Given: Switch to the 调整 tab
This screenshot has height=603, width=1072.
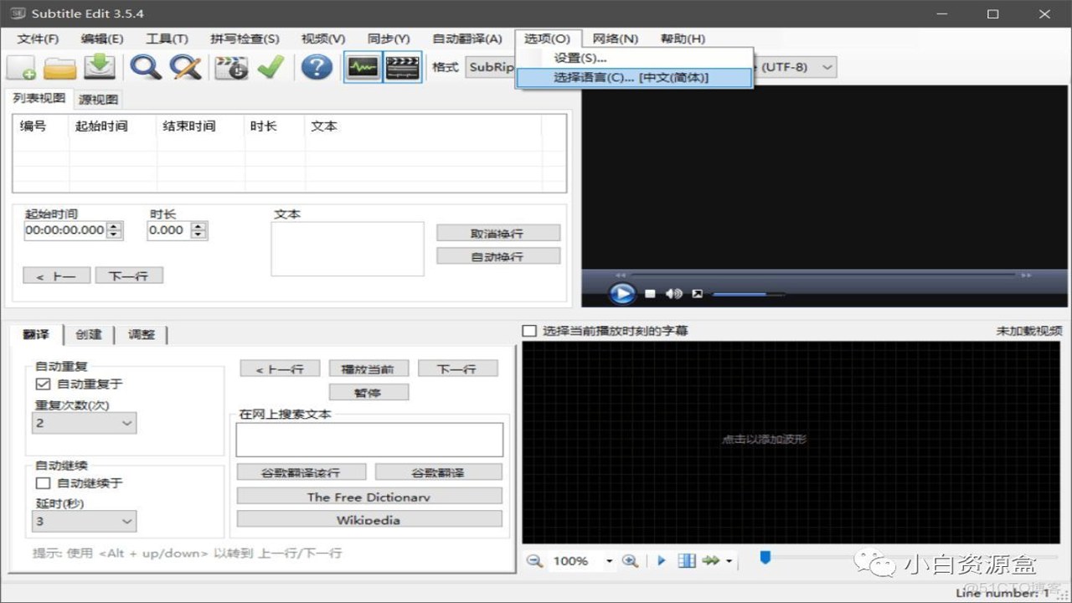Looking at the screenshot, I should tap(142, 334).
